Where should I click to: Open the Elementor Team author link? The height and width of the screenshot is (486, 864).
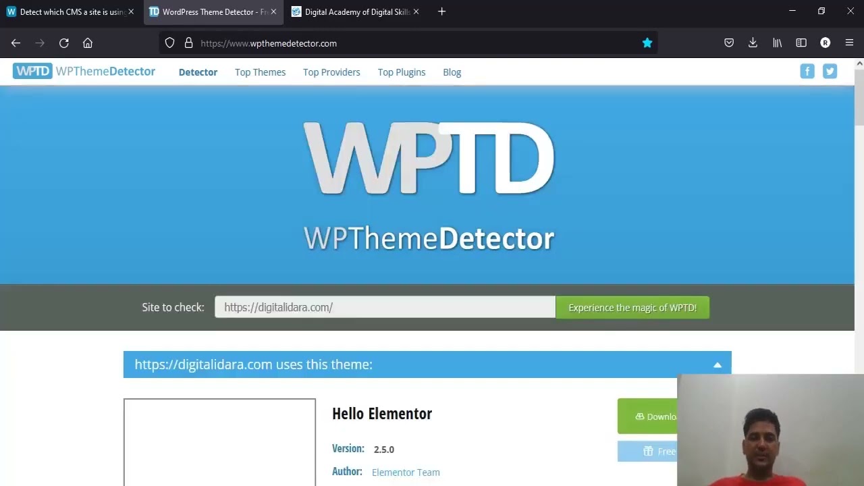(406, 473)
